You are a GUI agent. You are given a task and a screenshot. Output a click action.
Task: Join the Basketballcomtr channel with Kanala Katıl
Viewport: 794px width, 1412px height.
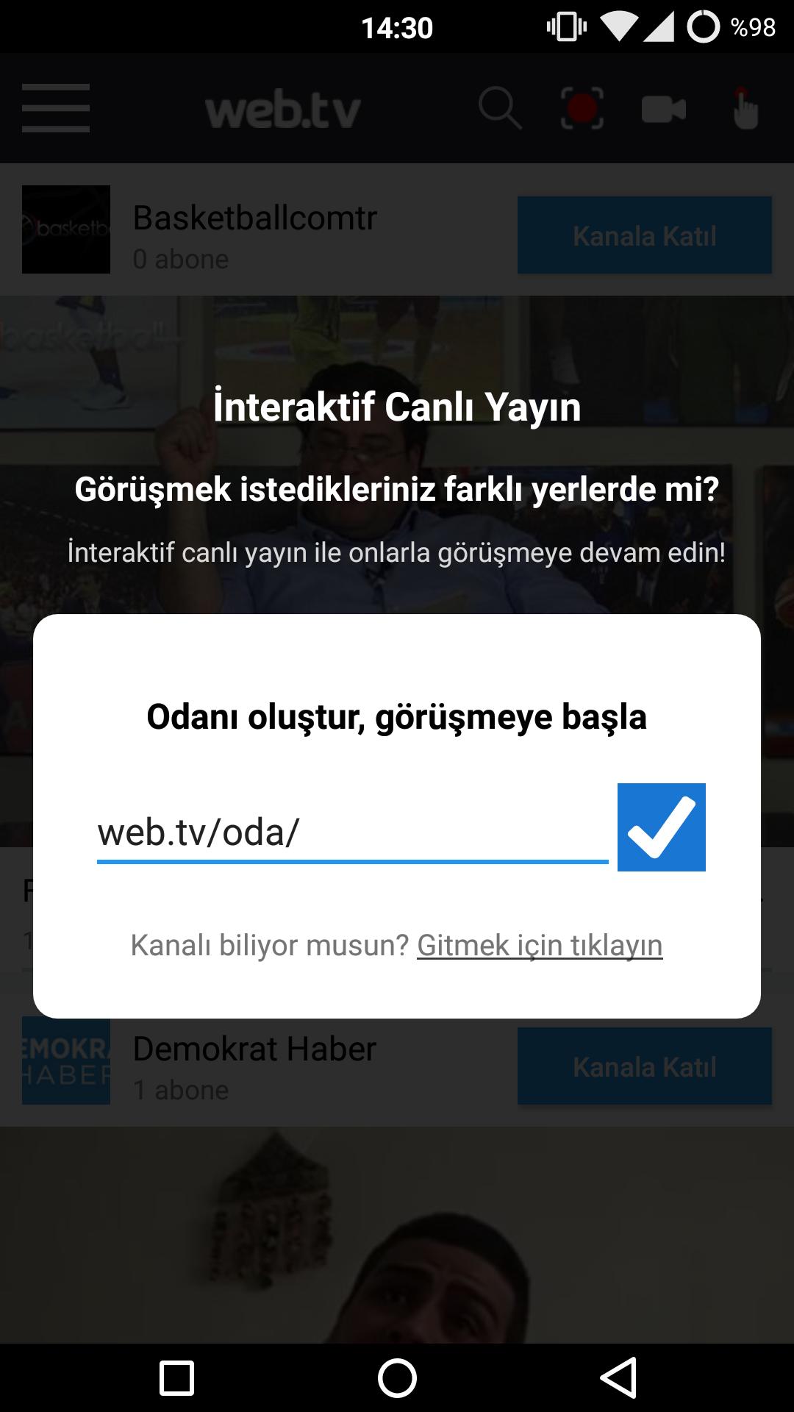[x=645, y=235]
